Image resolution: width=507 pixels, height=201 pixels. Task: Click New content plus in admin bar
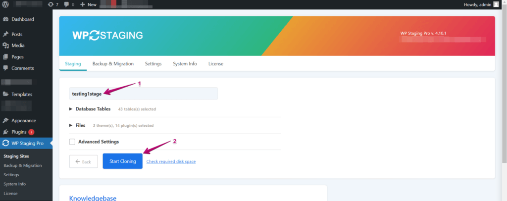88,4
